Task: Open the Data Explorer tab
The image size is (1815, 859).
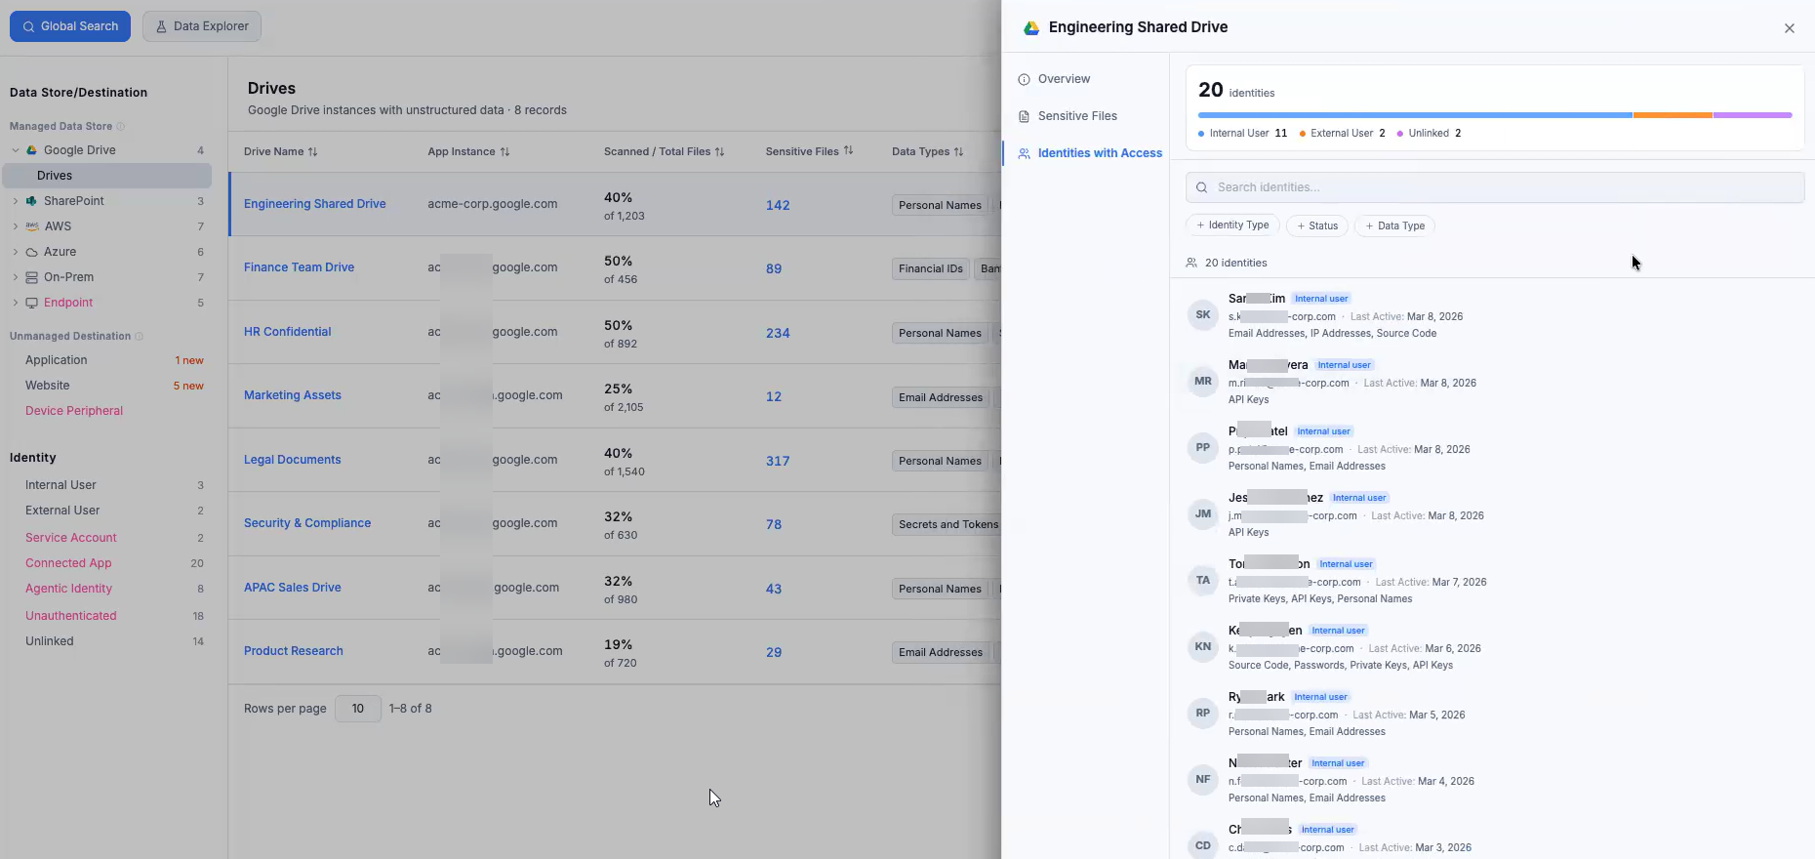Action: 202,26
